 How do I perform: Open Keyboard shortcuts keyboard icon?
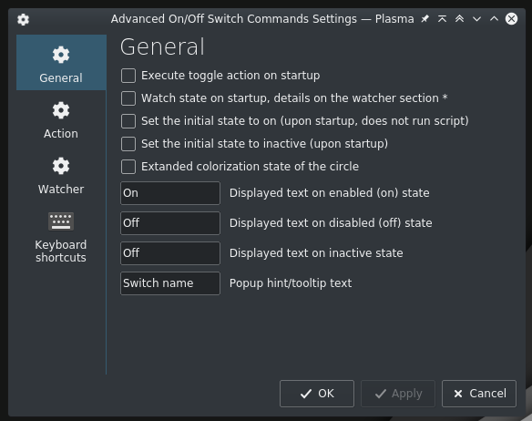(61, 221)
